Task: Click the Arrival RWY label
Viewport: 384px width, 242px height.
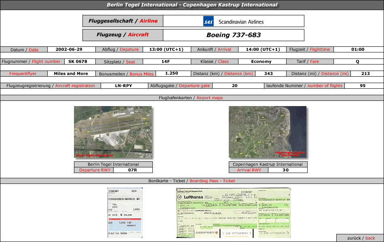Action: click(x=249, y=170)
